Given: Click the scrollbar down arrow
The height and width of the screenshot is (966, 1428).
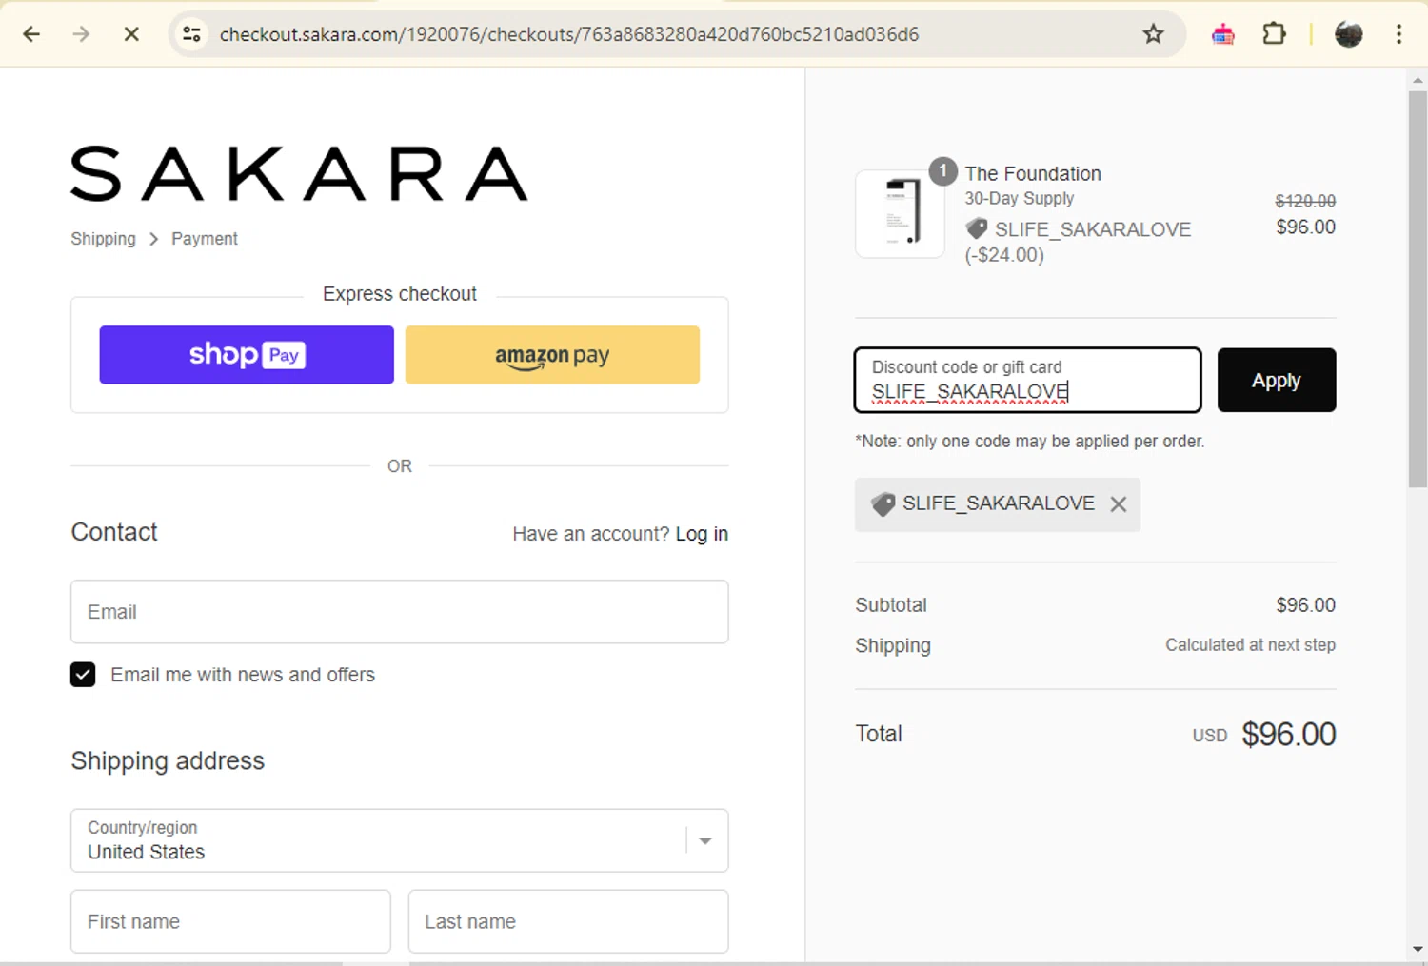Looking at the screenshot, I should 1418,949.
